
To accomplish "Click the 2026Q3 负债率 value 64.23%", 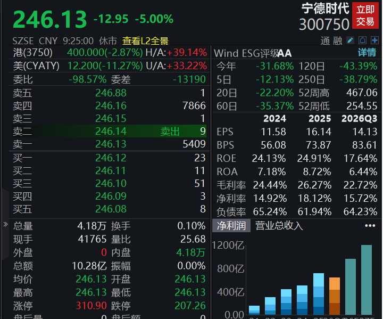I will 360,212.
